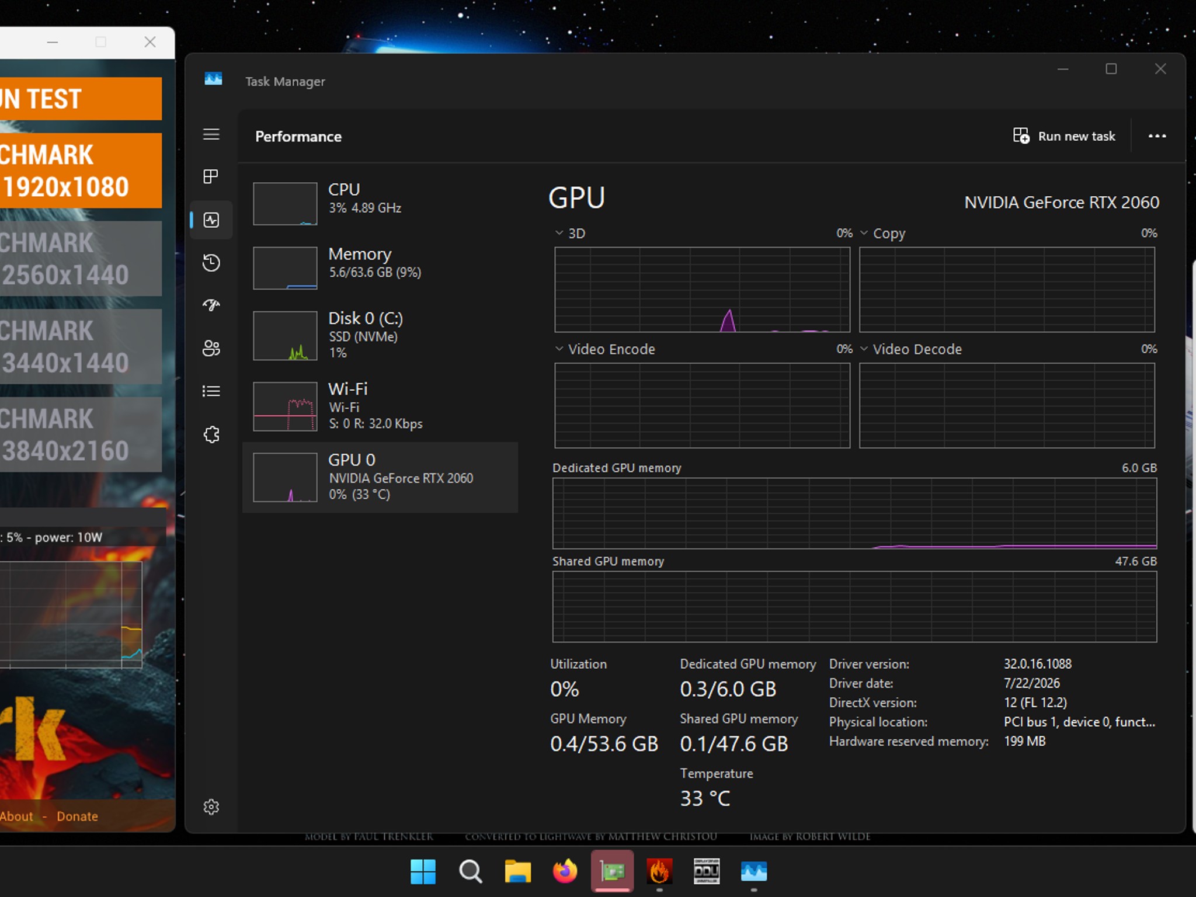Open the Windows Start menu

(x=423, y=872)
